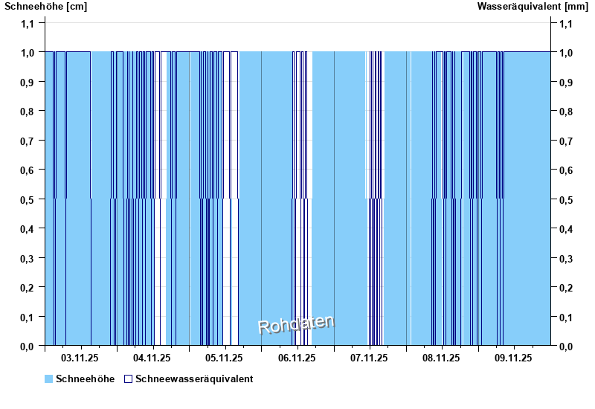Click the left axis value 0,3

27,258
